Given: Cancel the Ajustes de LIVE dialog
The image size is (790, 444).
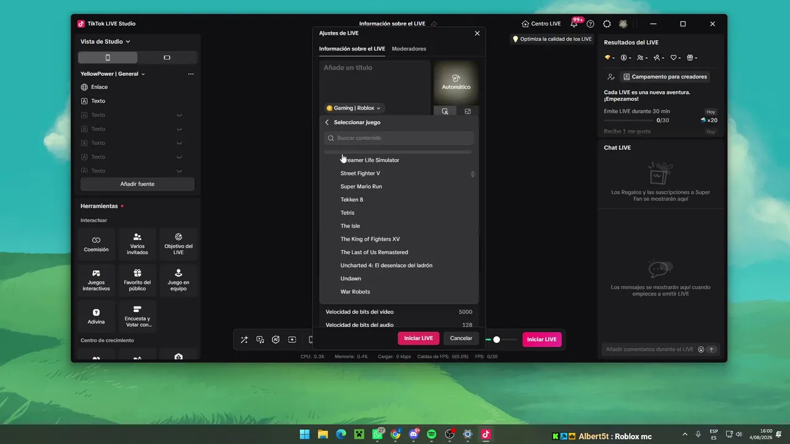Looking at the screenshot, I should tap(461, 338).
